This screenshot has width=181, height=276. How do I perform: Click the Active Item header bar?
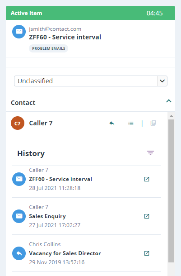click(x=90, y=13)
